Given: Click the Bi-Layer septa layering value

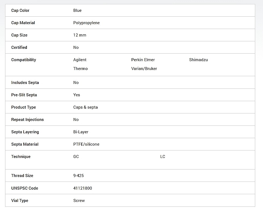Looking at the screenshot, I should [x=81, y=132].
